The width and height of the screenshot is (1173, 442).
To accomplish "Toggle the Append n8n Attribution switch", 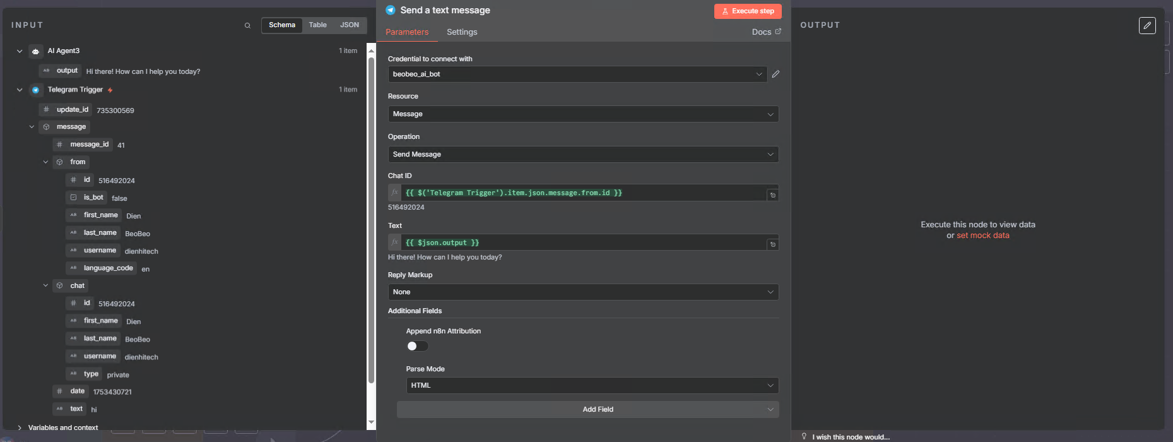I will (x=417, y=346).
